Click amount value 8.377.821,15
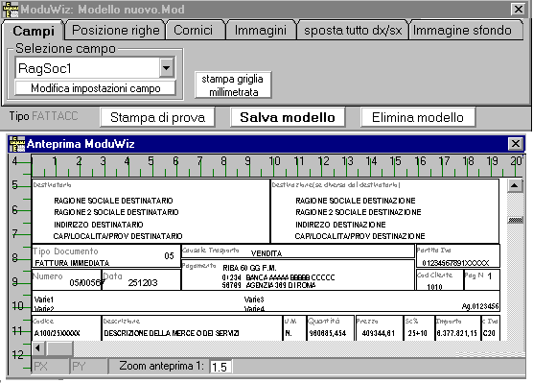 coord(457,333)
